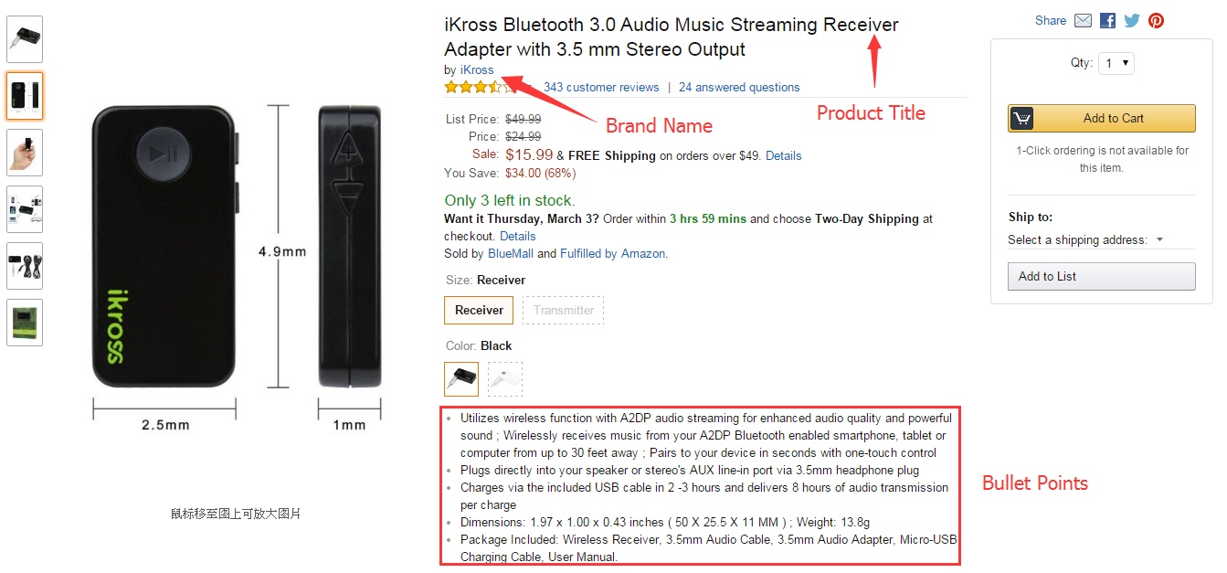Screen dimensions: 1227x573
Task: Select the first product thumbnail image
Action: [25, 39]
